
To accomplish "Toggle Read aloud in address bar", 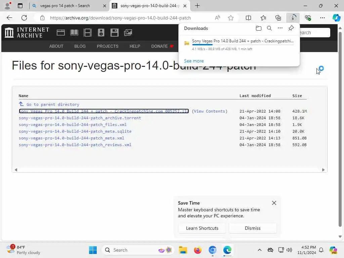I will (217, 18).
